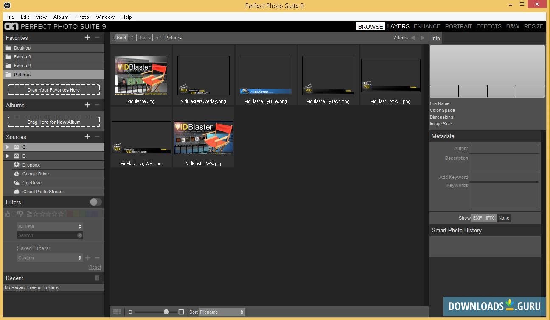
Task: Click the thumbnail size slider handle
Action: (166, 312)
